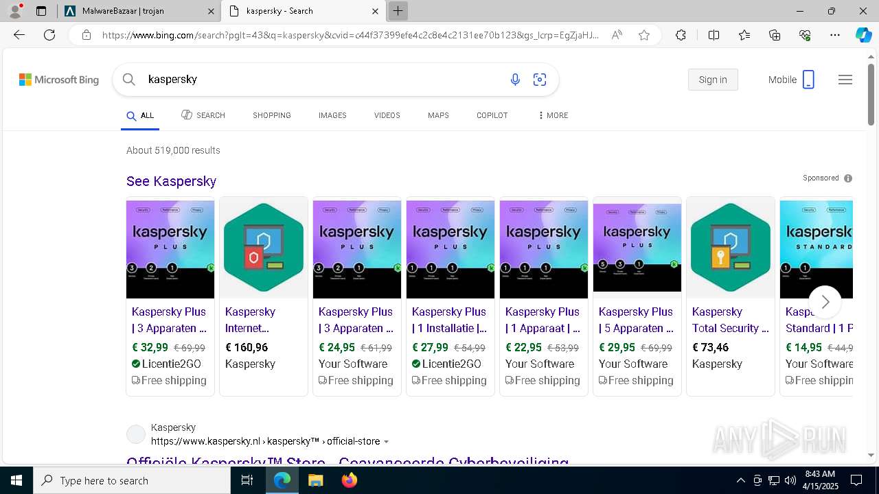Click the Kaspersky Total Security product image

(731, 248)
